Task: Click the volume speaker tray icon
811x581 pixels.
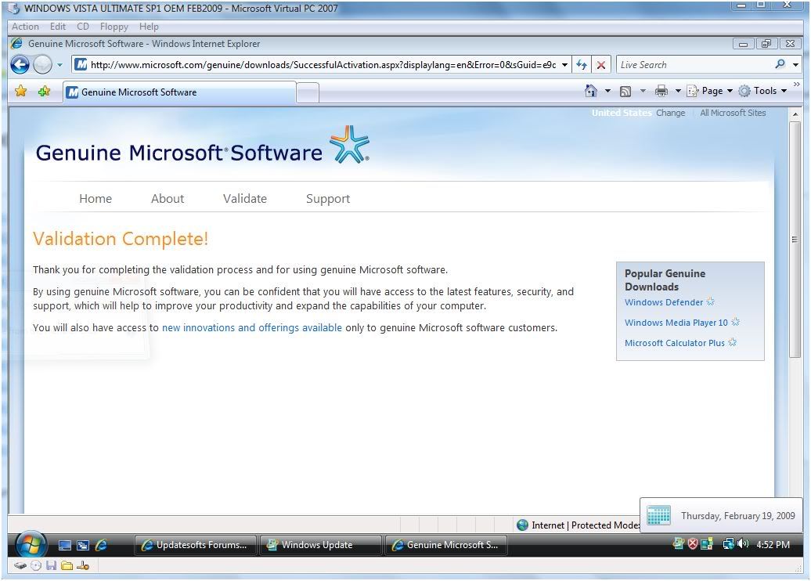Action: coord(743,544)
